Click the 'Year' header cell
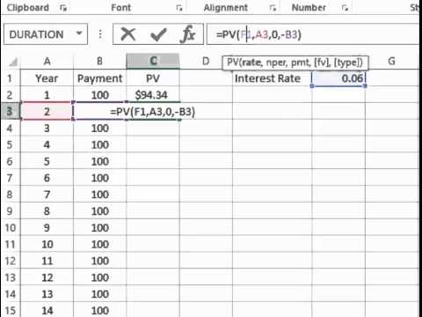422x317 pixels. (x=47, y=78)
